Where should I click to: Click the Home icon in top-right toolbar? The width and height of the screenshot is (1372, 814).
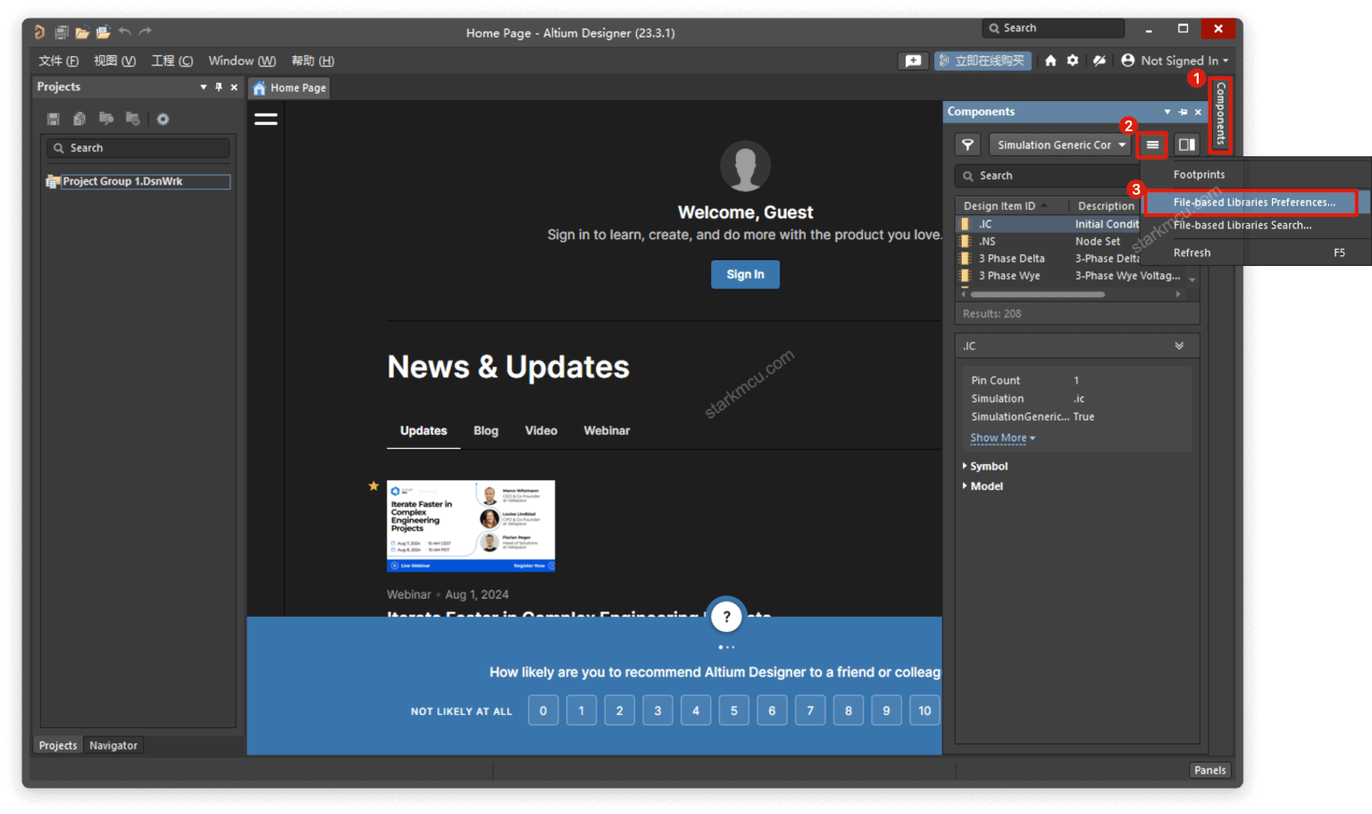click(x=1050, y=61)
